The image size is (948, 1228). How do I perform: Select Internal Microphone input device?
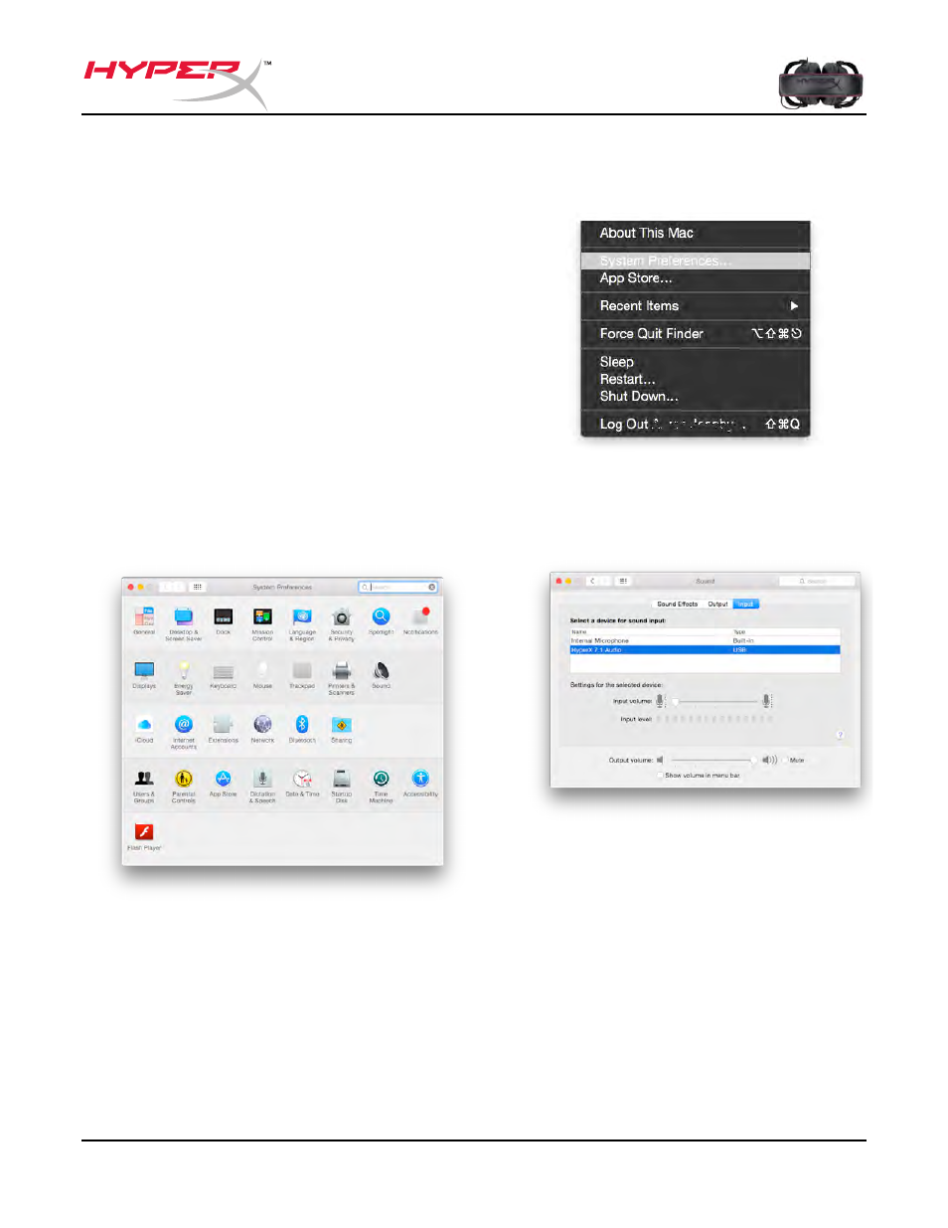click(x=706, y=640)
